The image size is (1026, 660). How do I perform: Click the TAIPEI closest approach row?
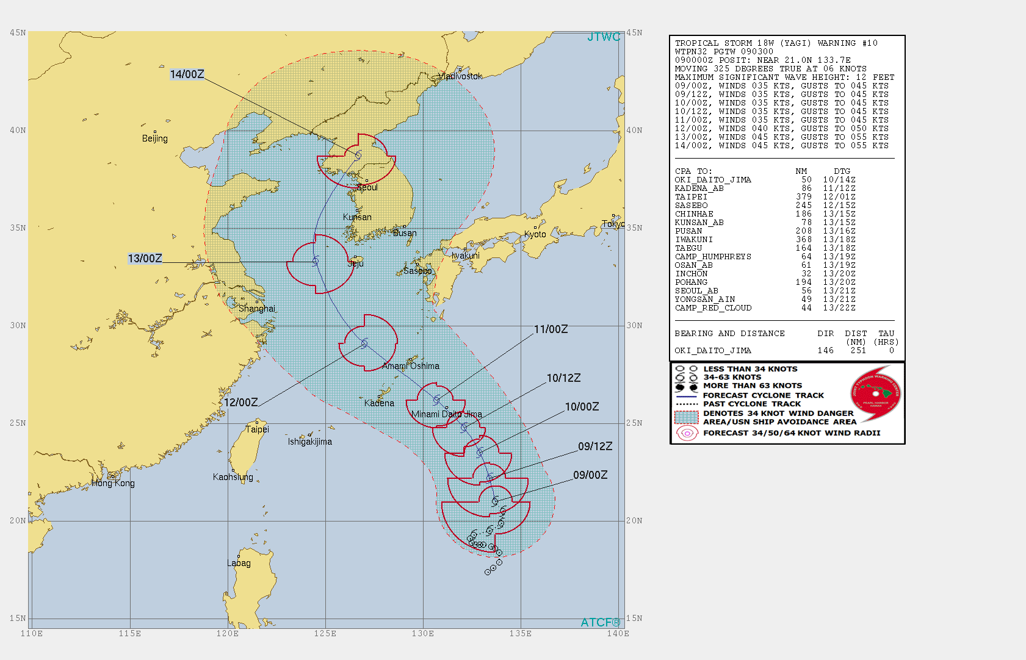click(x=765, y=197)
